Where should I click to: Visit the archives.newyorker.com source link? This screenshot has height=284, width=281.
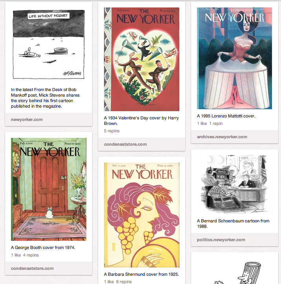click(x=222, y=137)
